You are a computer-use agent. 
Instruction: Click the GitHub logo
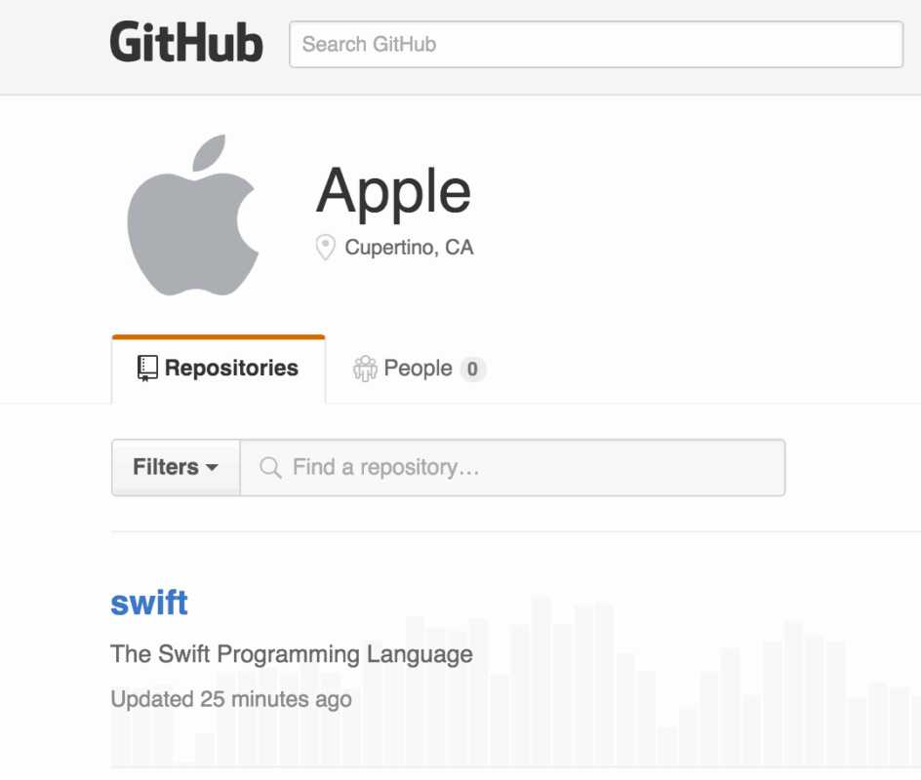click(186, 44)
